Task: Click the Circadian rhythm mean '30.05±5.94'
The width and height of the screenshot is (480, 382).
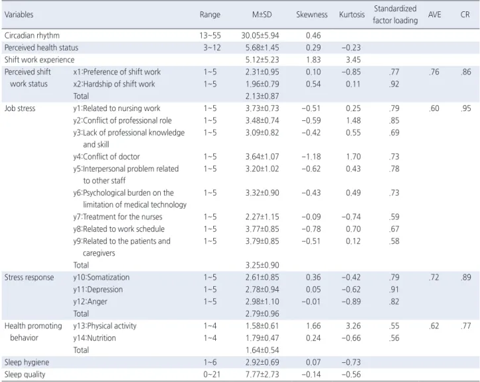Action: point(260,36)
